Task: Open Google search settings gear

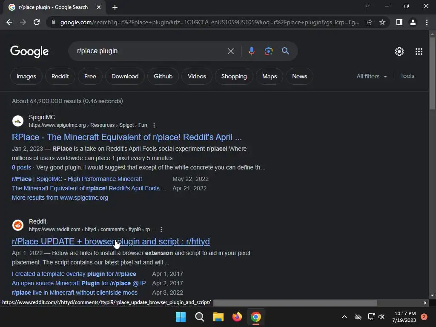Action: (399, 52)
